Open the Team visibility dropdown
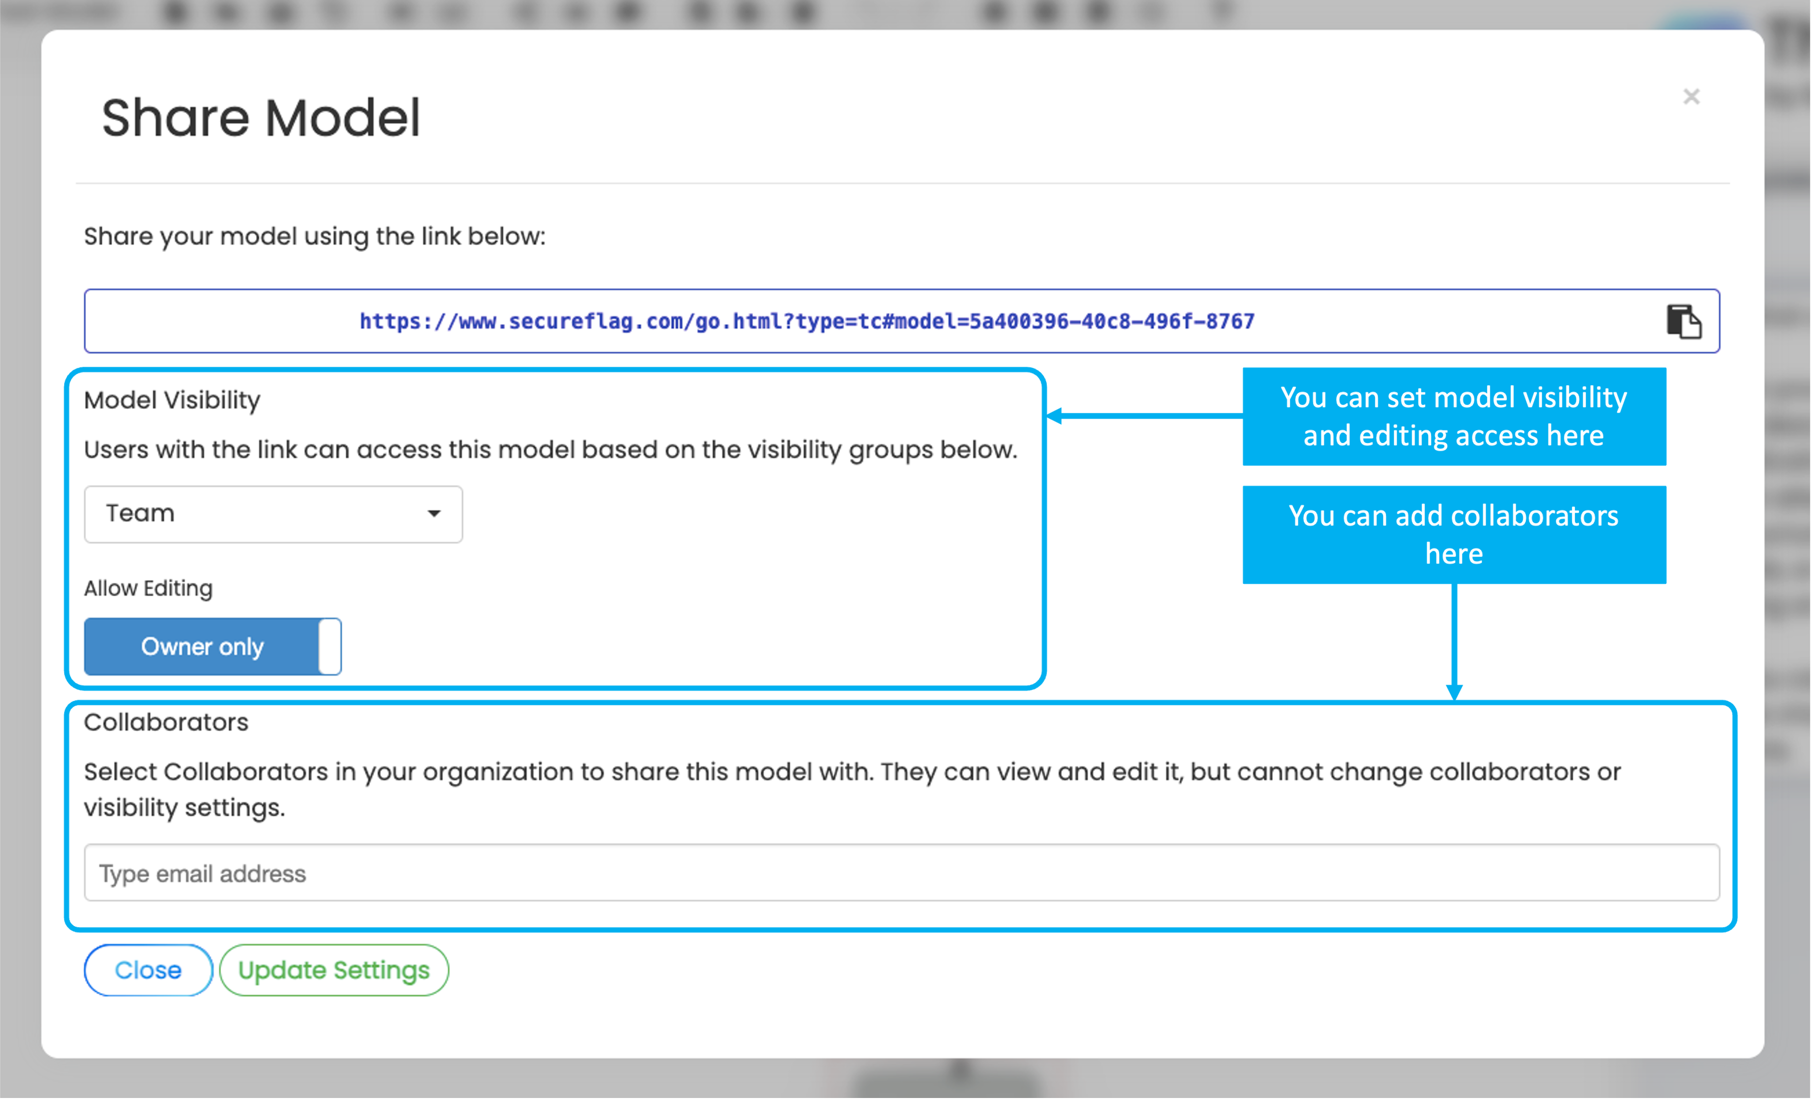1812x1100 pixels. 273,514
